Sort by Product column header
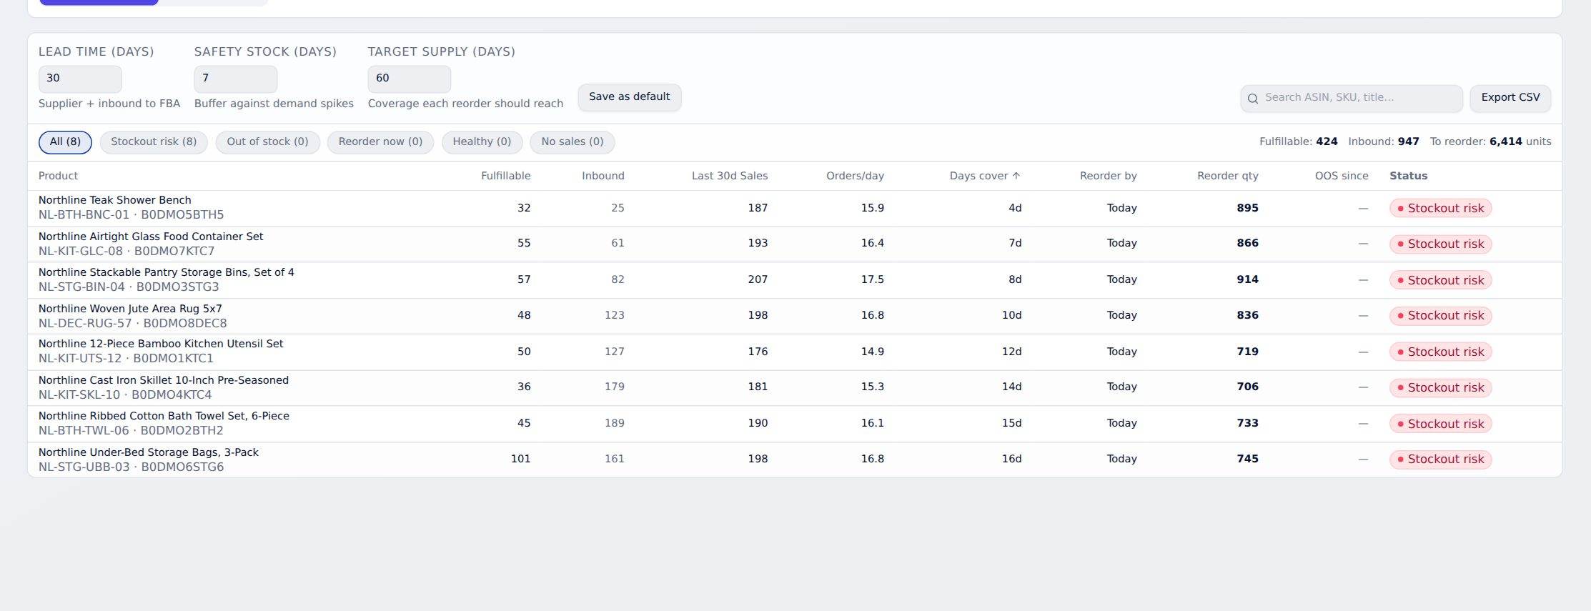The height and width of the screenshot is (611, 1591). coord(58,176)
